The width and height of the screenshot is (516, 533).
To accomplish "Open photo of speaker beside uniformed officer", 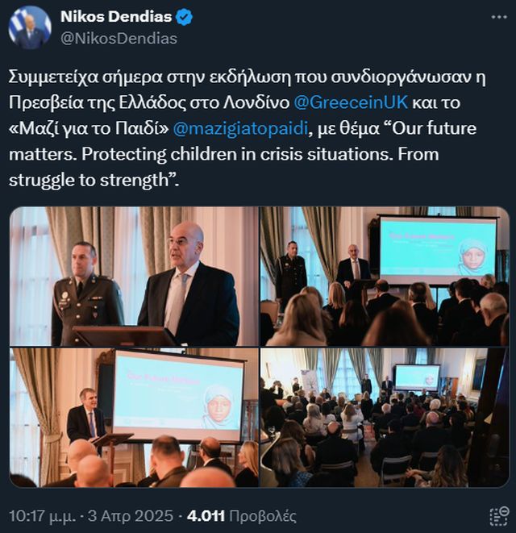I will point(134,277).
